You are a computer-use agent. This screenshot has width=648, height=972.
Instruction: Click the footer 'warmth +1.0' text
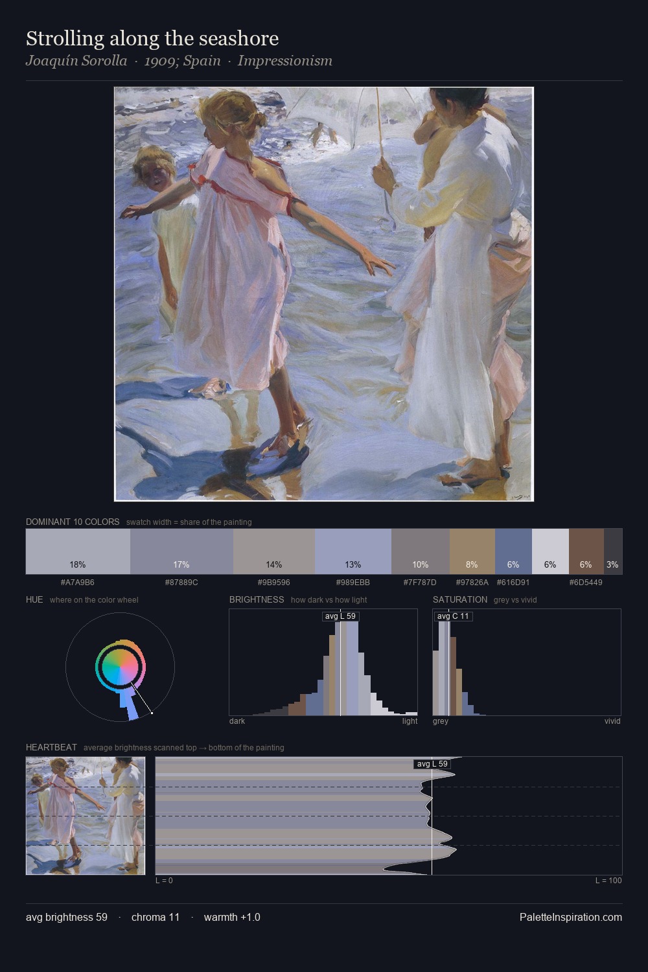232,917
